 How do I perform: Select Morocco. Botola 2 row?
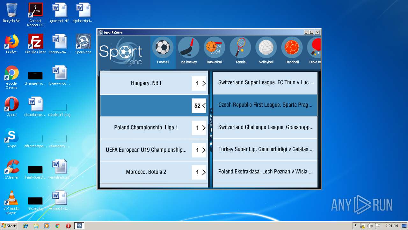[154, 172]
